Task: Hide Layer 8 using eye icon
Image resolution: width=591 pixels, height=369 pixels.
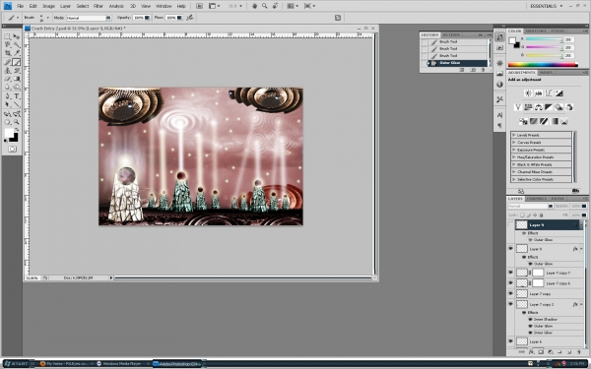Action: click(510, 249)
